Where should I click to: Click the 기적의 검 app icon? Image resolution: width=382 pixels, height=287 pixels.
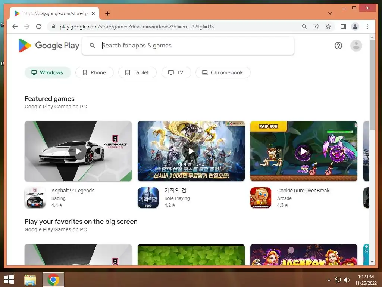coord(148,198)
